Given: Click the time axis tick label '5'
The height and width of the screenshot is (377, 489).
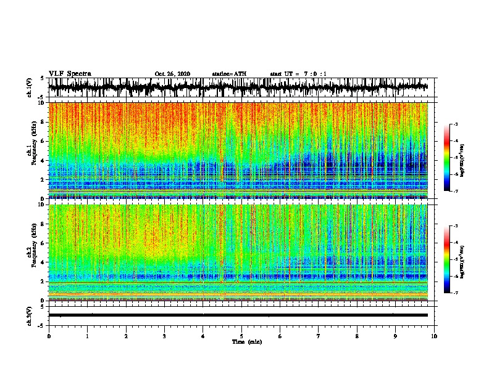Looking at the screenshot, I should point(241,336).
